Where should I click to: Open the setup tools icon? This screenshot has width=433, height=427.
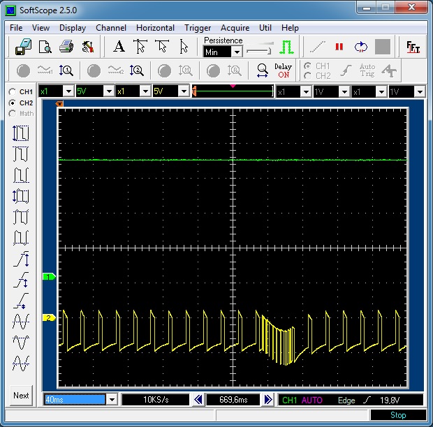88,47
